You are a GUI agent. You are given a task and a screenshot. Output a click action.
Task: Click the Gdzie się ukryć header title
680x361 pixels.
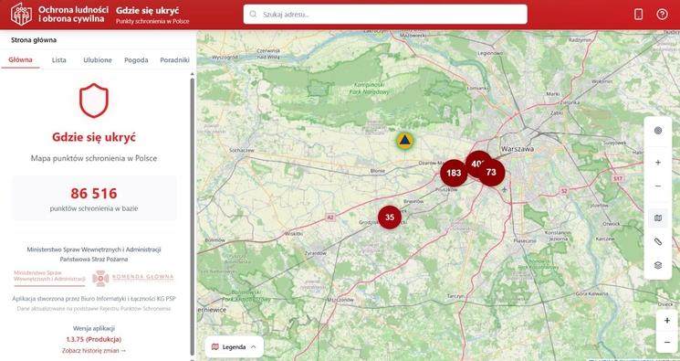click(148, 10)
